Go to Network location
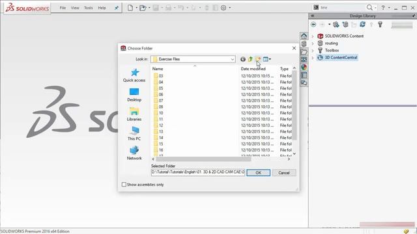The image size is (417, 234). click(134, 153)
